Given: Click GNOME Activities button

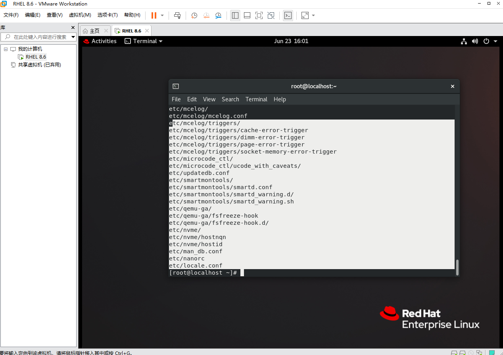Looking at the screenshot, I should (x=100, y=41).
